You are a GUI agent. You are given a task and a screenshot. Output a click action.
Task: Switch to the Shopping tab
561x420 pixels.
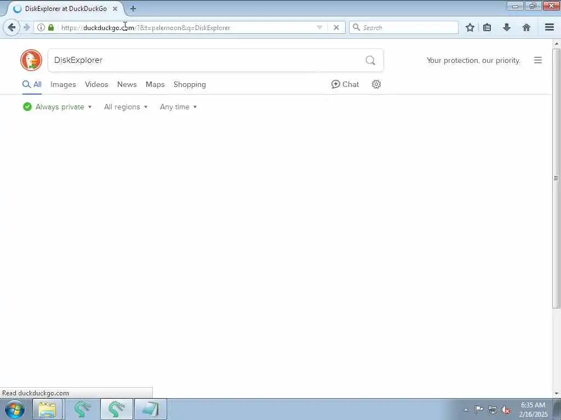coord(190,85)
